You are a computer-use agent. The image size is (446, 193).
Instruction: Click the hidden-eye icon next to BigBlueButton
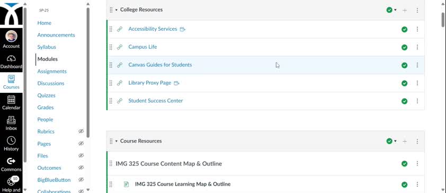coord(81,180)
